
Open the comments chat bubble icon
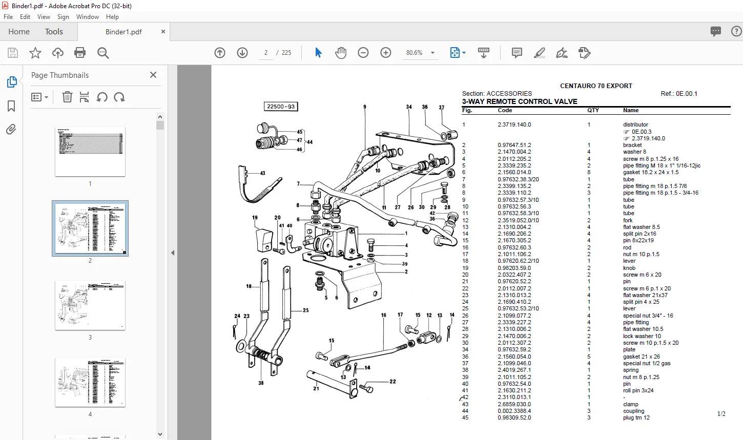716,32
